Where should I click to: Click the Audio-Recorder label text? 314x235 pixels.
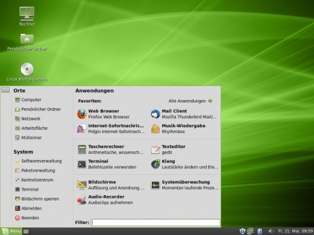click(x=106, y=196)
